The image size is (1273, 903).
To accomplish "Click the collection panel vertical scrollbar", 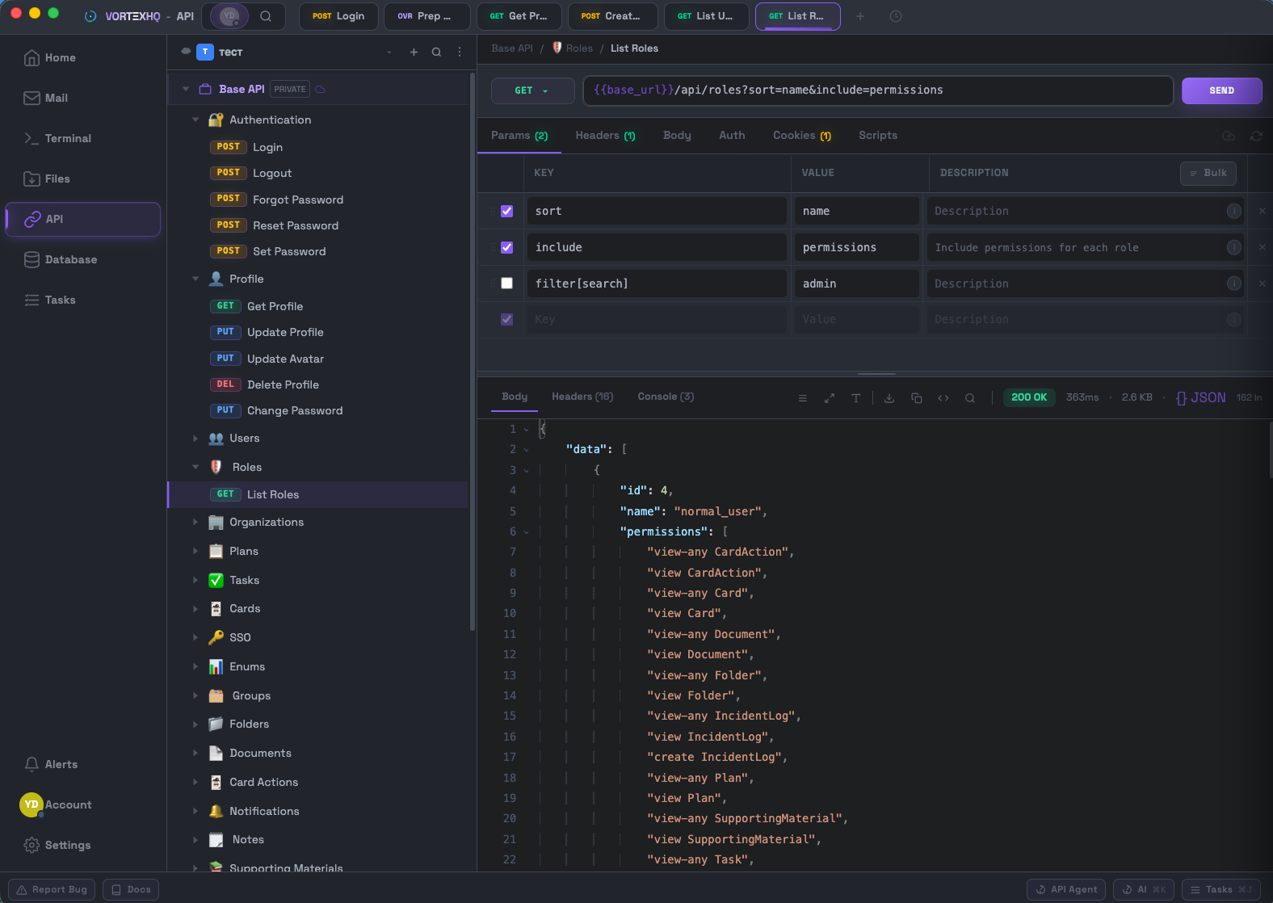I will click(473, 351).
